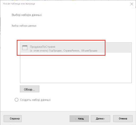
Task: Proceed with the Далее button
Action: tap(100, 119)
